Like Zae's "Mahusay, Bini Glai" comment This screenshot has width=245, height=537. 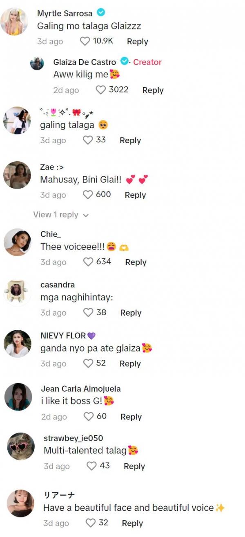[87, 195]
